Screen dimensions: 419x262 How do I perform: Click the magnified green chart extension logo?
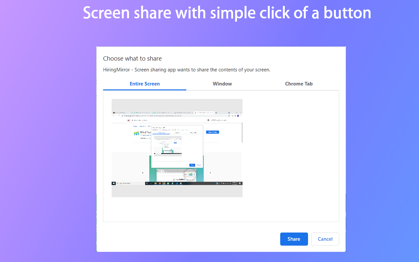(x=191, y=174)
